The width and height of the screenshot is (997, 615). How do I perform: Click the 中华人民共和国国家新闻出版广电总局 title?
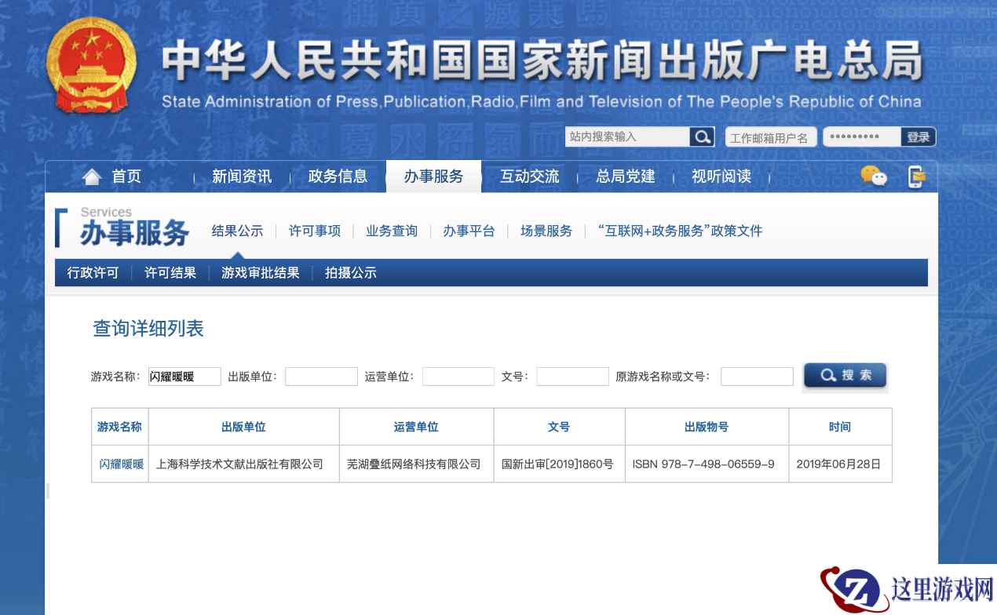[542, 61]
